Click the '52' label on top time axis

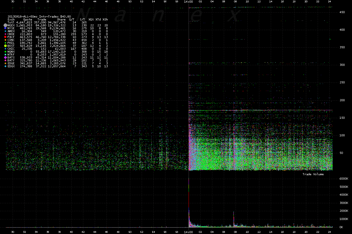pyautogui.click(x=142, y=1)
